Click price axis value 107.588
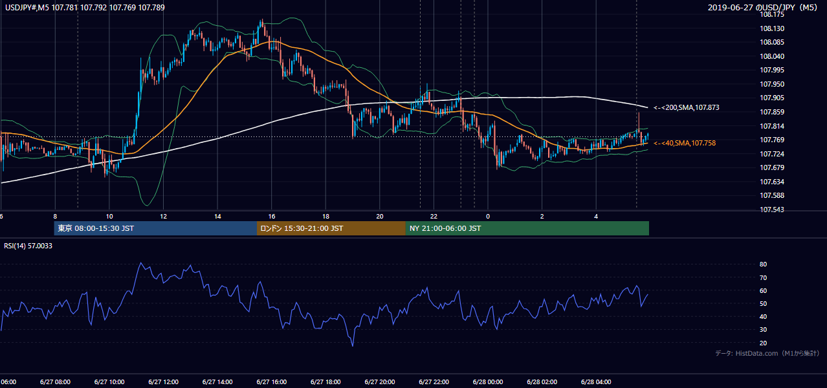The width and height of the screenshot is (827, 388). click(x=771, y=195)
